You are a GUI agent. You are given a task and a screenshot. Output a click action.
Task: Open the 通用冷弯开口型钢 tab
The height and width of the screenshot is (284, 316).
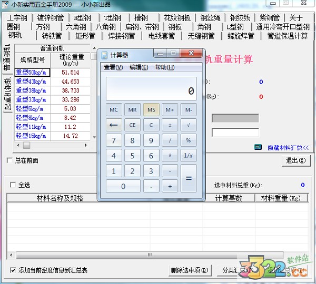pyautogui.click(x=282, y=27)
